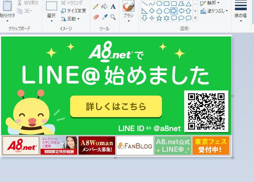Image resolution: width=254 pixels, height=182 pixels.
Task: Click the 期間限定特別報酬 banner thumbnail
Action: point(59,146)
